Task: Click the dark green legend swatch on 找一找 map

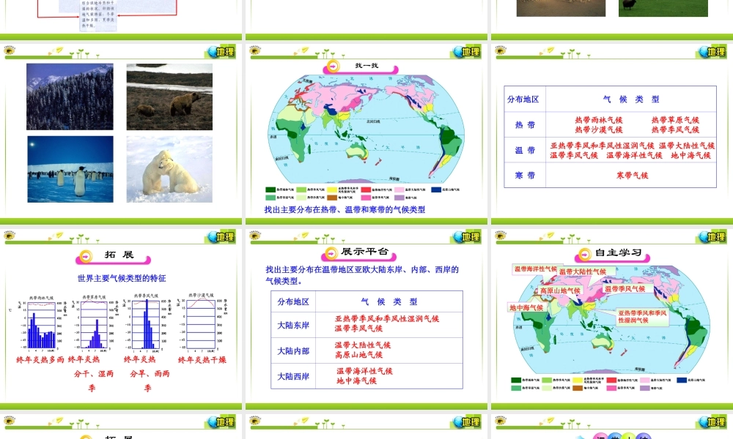Action: (x=270, y=190)
